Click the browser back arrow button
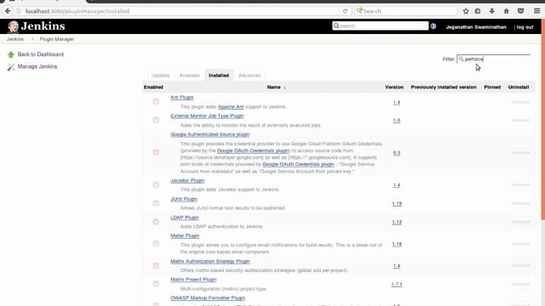This screenshot has width=545, height=306. [8, 11]
